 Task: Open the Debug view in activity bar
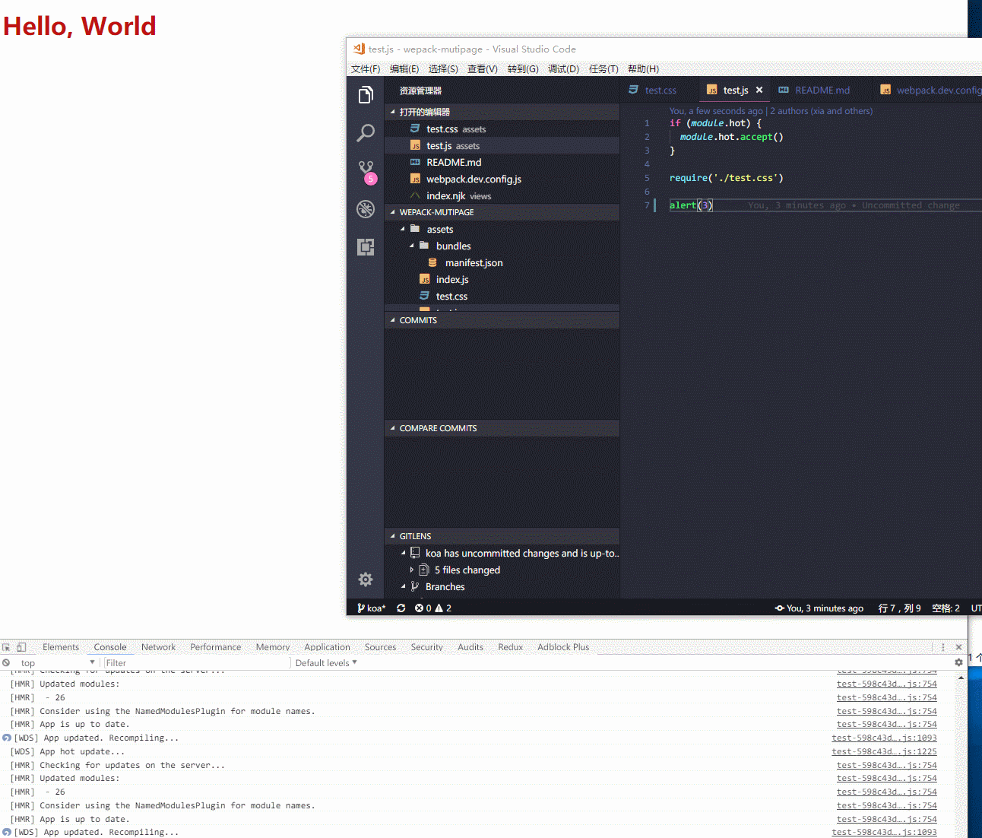tap(366, 209)
